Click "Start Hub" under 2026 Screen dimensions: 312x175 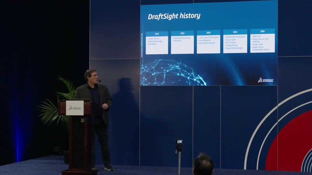[256, 36]
